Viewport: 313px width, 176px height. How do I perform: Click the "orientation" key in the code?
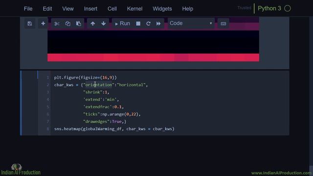99,85
